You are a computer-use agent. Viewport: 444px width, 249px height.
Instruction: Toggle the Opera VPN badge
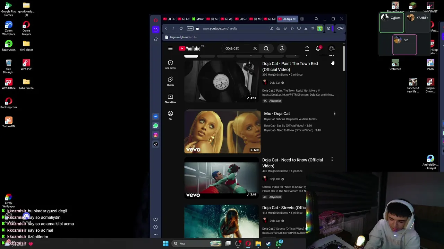(190, 28)
